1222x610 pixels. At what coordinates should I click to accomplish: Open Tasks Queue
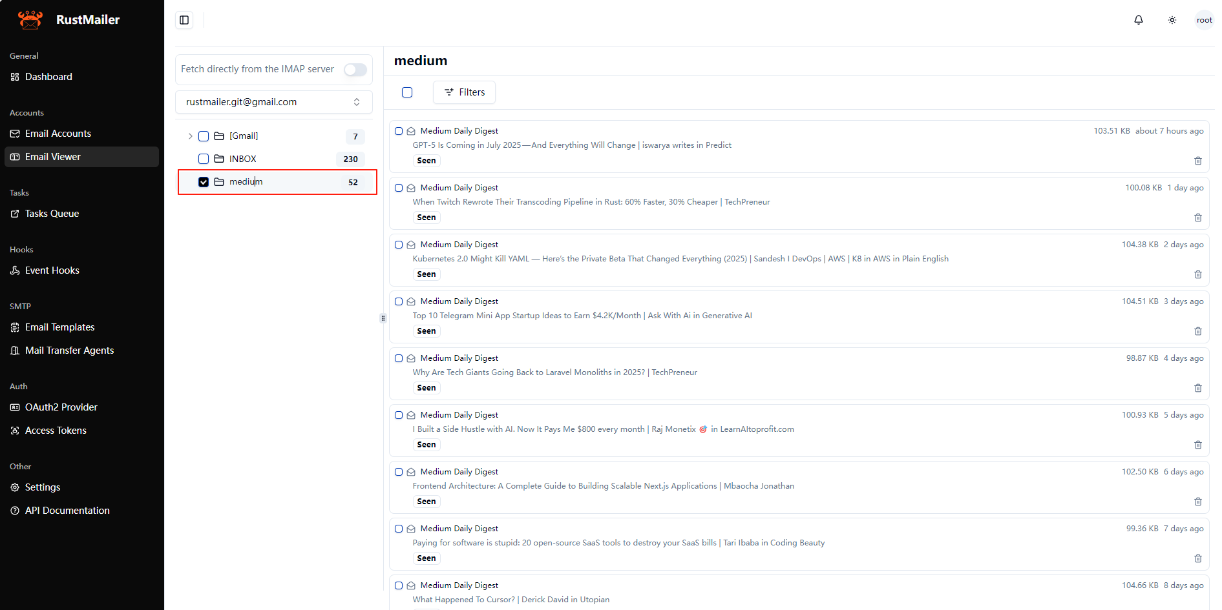click(x=82, y=214)
